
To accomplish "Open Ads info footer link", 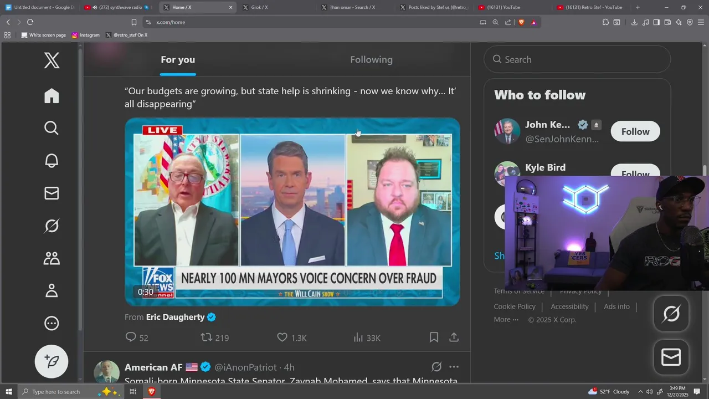I will tap(616, 306).
